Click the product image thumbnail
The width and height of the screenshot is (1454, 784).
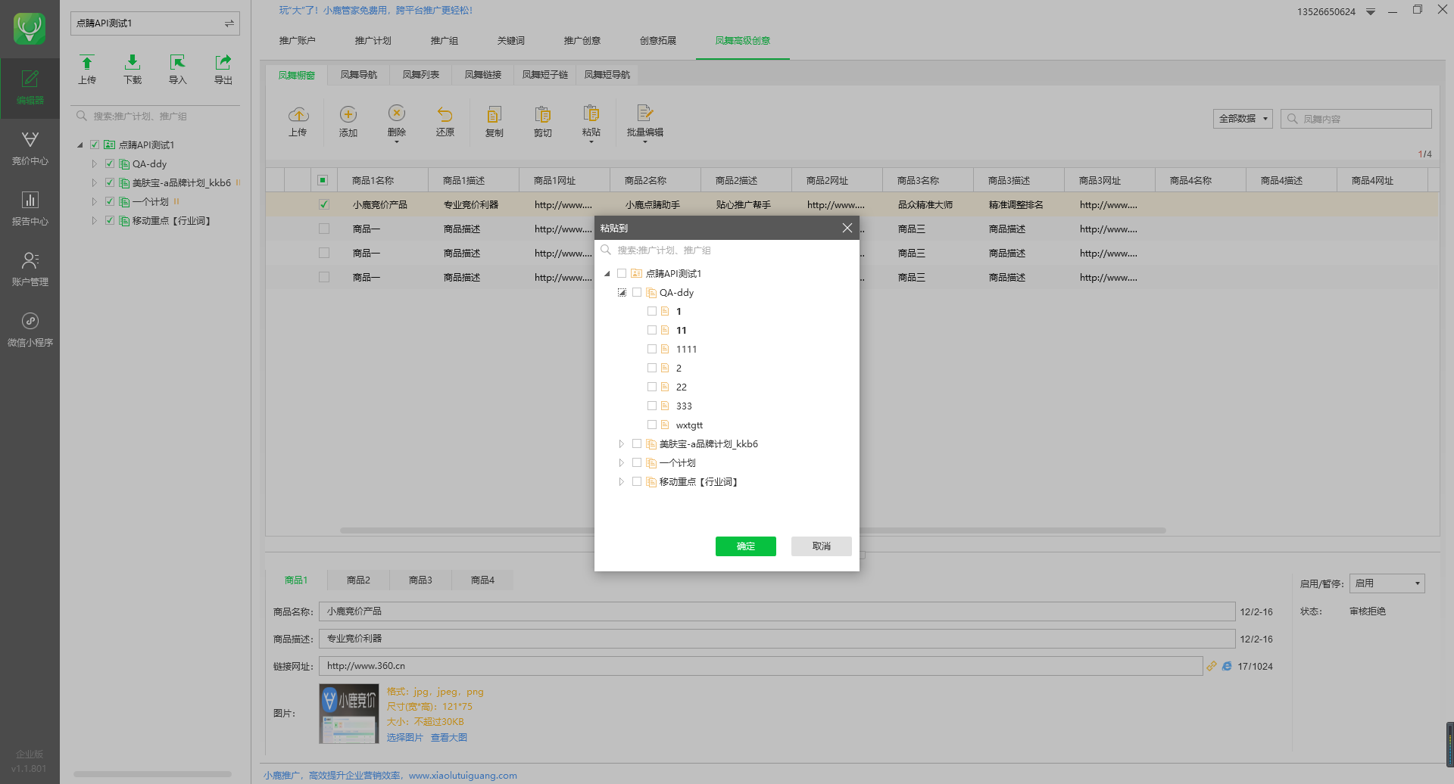tap(349, 714)
